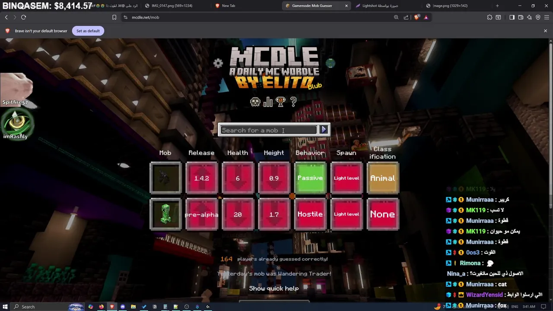
Task: Open the browser hamburger menu
Action: click(x=546, y=17)
